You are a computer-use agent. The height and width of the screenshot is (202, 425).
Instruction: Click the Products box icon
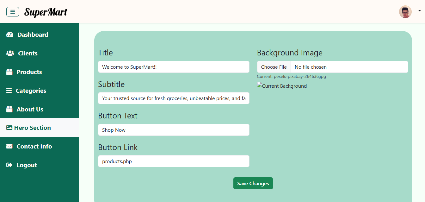tap(9, 72)
